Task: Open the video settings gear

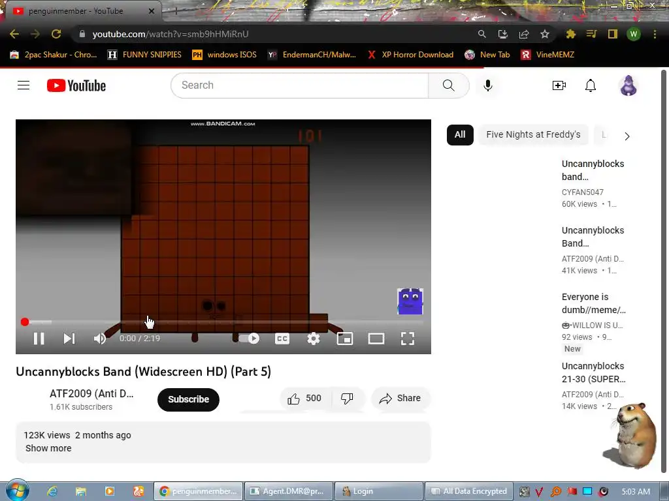Action: pyautogui.click(x=313, y=339)
